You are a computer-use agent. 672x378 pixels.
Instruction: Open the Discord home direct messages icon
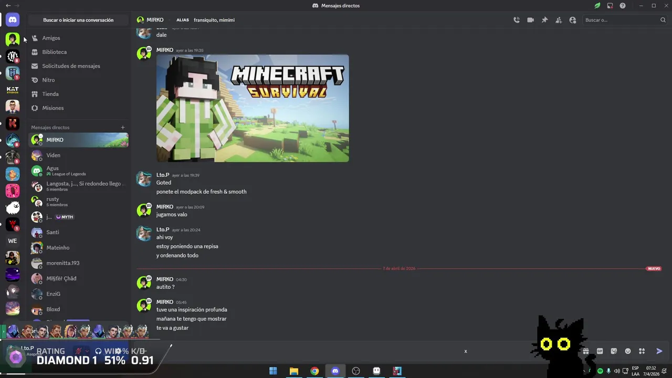point(13,20)
